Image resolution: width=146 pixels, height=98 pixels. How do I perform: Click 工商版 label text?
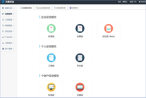point(51,66)
